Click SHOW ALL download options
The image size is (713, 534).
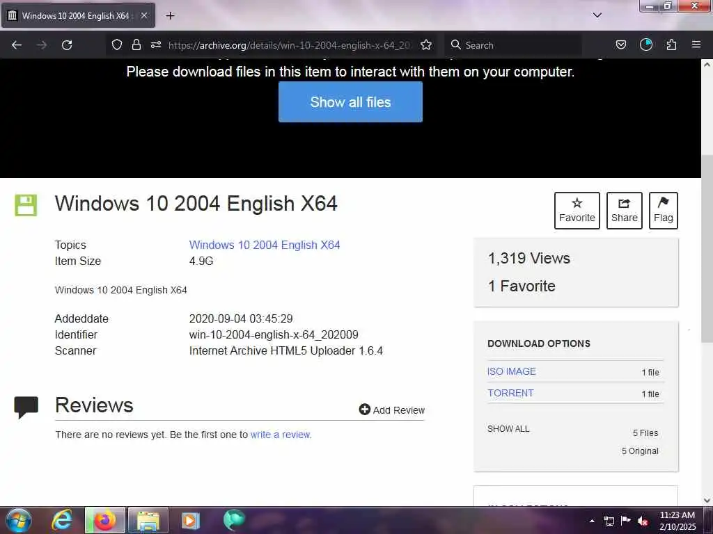(508, 429)
